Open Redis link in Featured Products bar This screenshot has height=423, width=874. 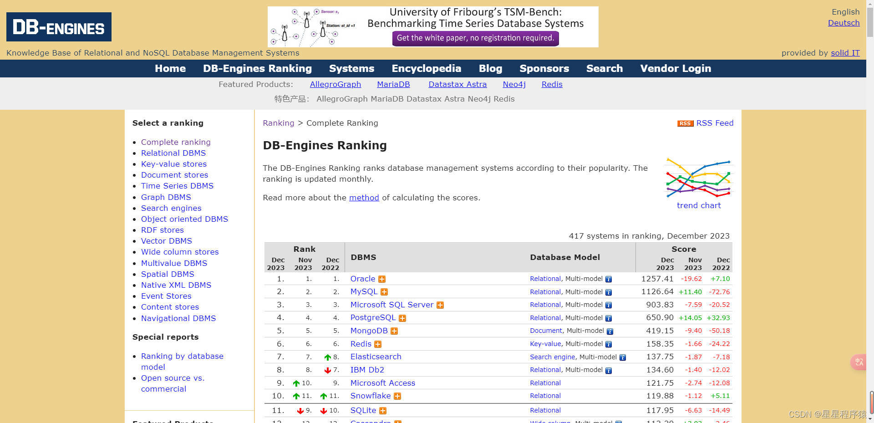click(x=552, y=84)
